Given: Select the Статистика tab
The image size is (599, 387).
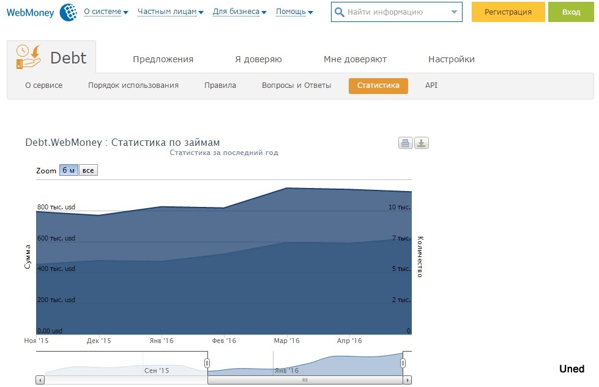Looking at the screenshot, I should (378, 85).
